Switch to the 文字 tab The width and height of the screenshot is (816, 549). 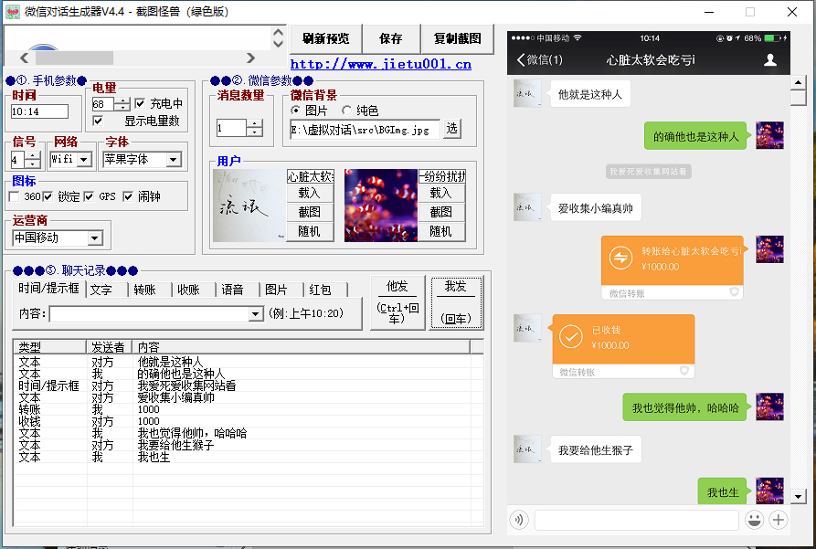pos(107,290)
